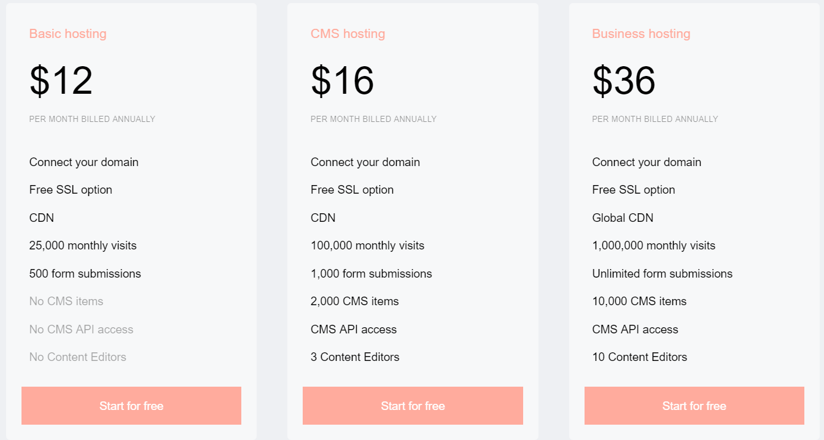Screen dimensions: 824x440
Task: Click Start for free under Basic hosting
Action: click(x=131, y=406)
